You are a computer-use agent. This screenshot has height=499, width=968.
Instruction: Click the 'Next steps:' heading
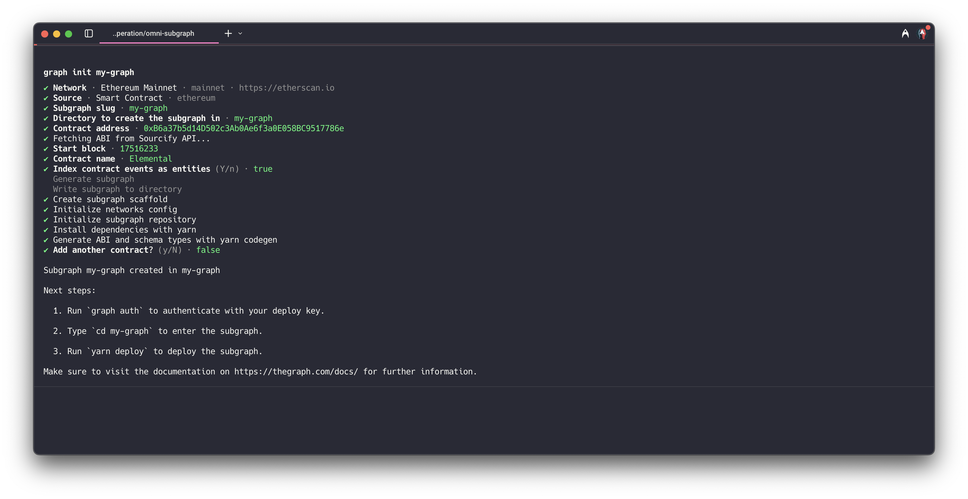(x=69, y=290)
